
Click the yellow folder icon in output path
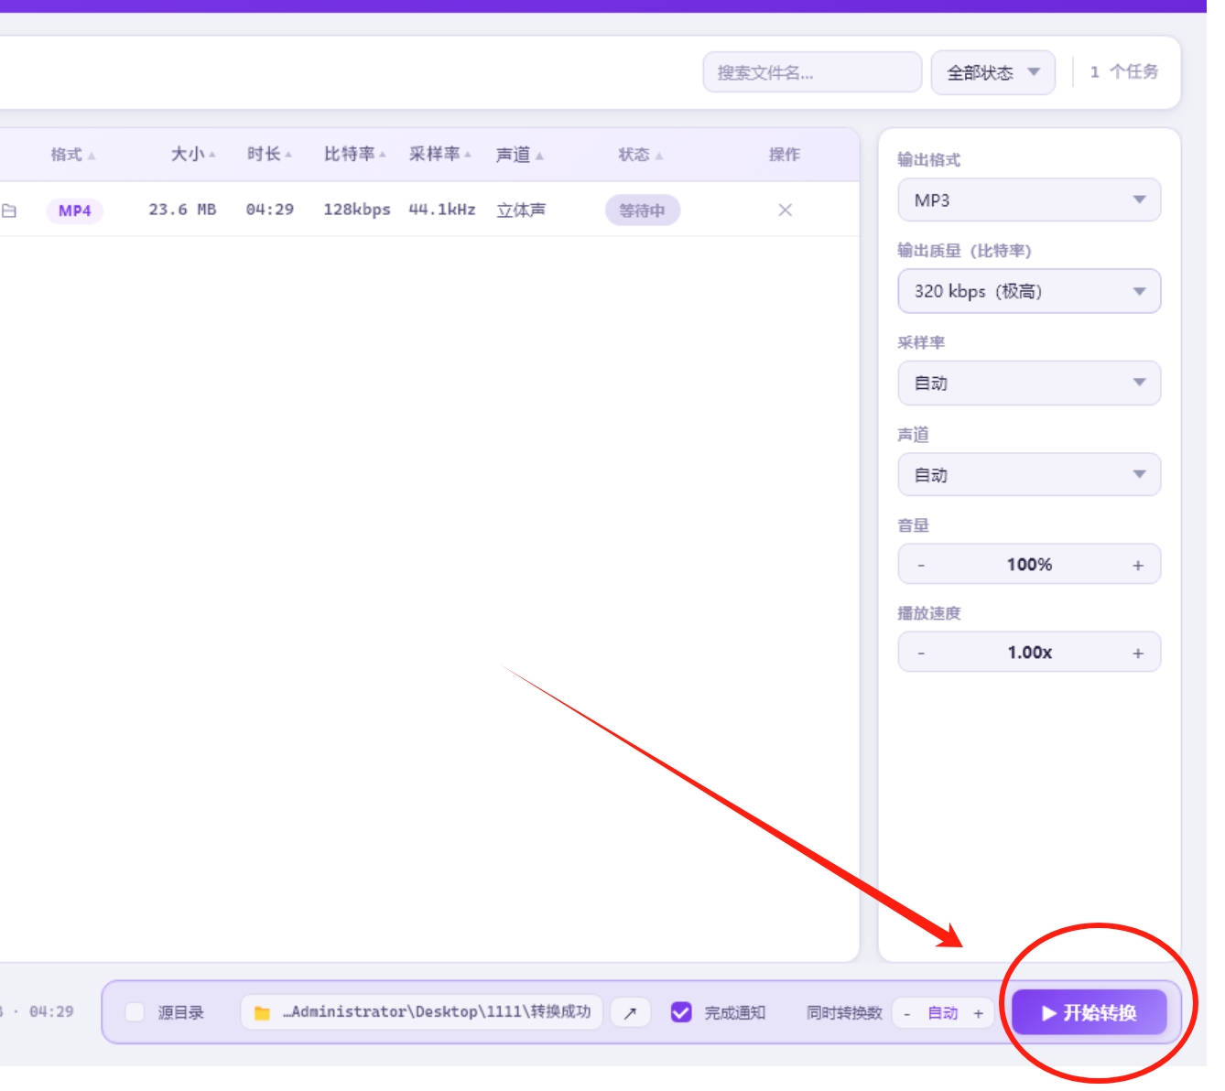[x=262, y=1013]
